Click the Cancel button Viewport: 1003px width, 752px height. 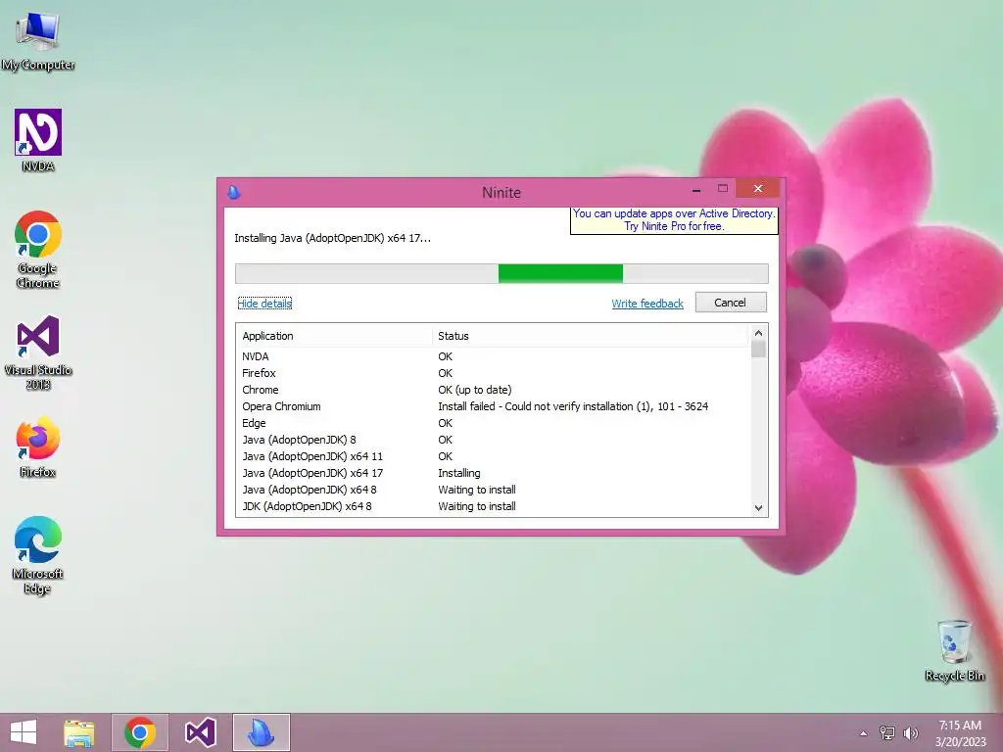(x=731, y=303)
